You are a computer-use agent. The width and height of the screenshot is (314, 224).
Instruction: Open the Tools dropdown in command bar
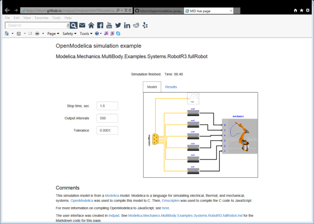point(86,33)
